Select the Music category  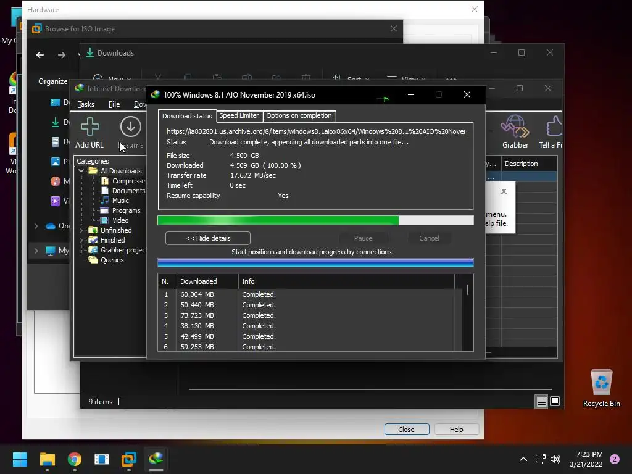point(120,201)
